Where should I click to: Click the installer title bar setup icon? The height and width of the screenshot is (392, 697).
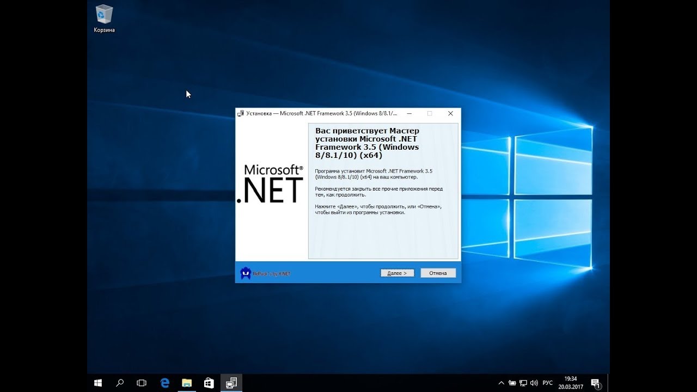click(x=241, y=113)
